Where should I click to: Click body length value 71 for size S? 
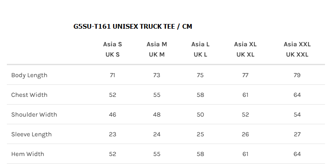pos(113,75)
